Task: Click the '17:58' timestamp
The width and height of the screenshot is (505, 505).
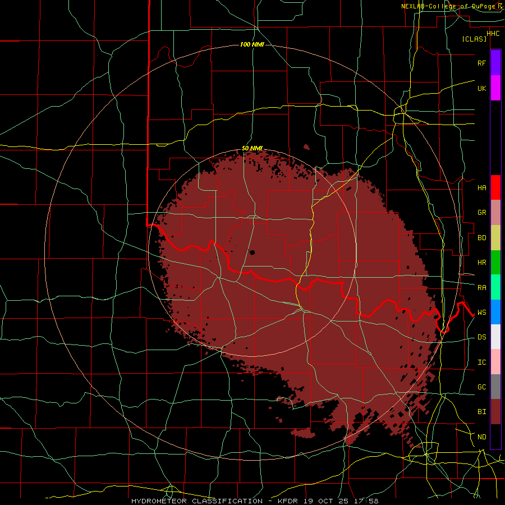Action: [368, 501]
